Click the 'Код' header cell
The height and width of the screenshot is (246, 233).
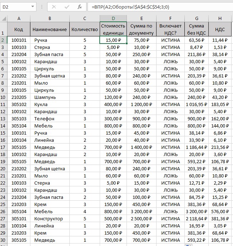[x=19, y=29]
